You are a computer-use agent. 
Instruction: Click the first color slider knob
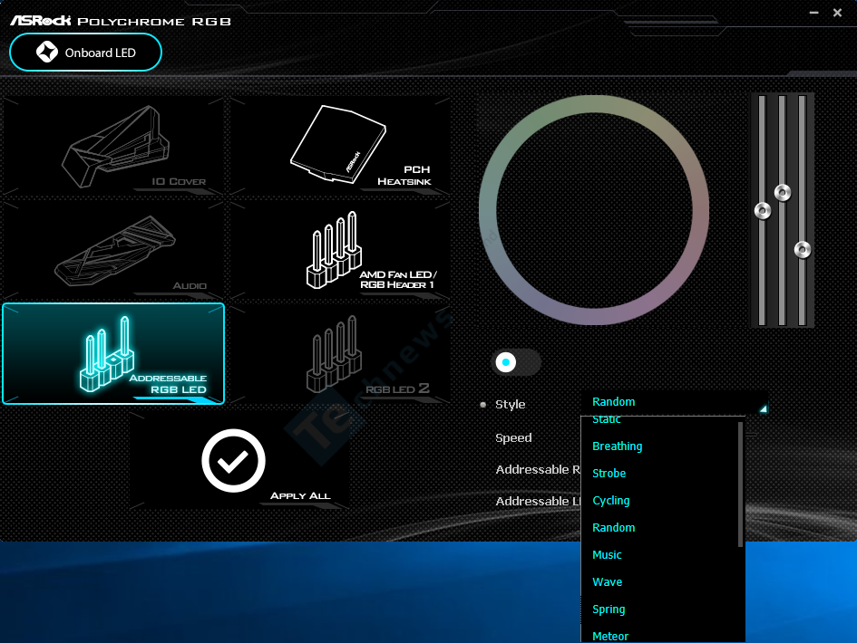(763, 211)
